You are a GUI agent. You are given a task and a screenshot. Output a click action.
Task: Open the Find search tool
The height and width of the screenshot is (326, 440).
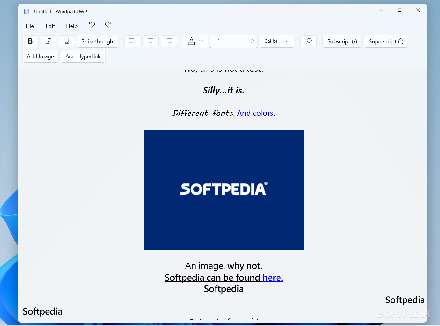[x=308, y=41]
